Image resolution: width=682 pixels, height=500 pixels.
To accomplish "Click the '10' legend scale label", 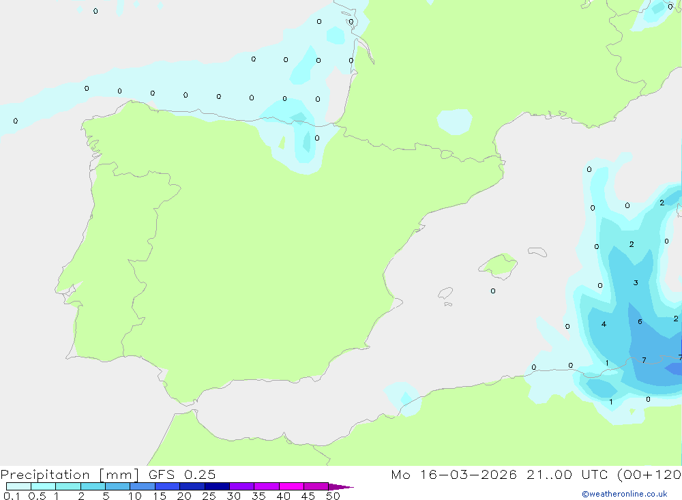I will pyautogui.click(x=135, y=496).
